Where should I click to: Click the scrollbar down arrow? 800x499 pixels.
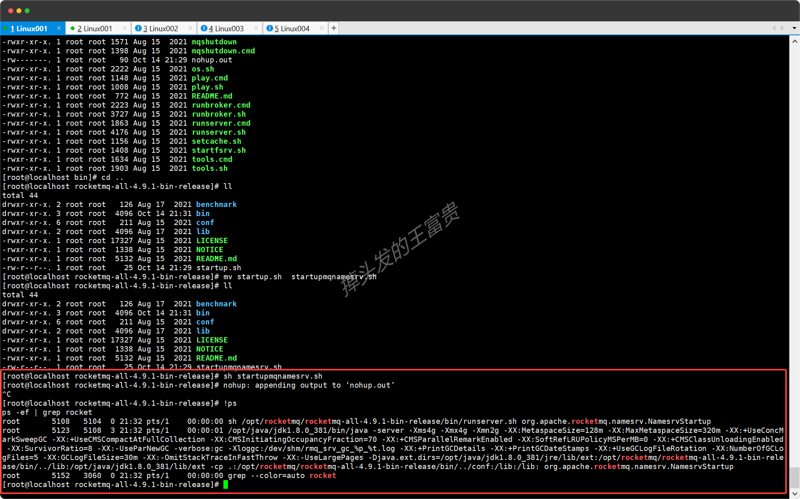pyautogui.click(x=795, y=494)
